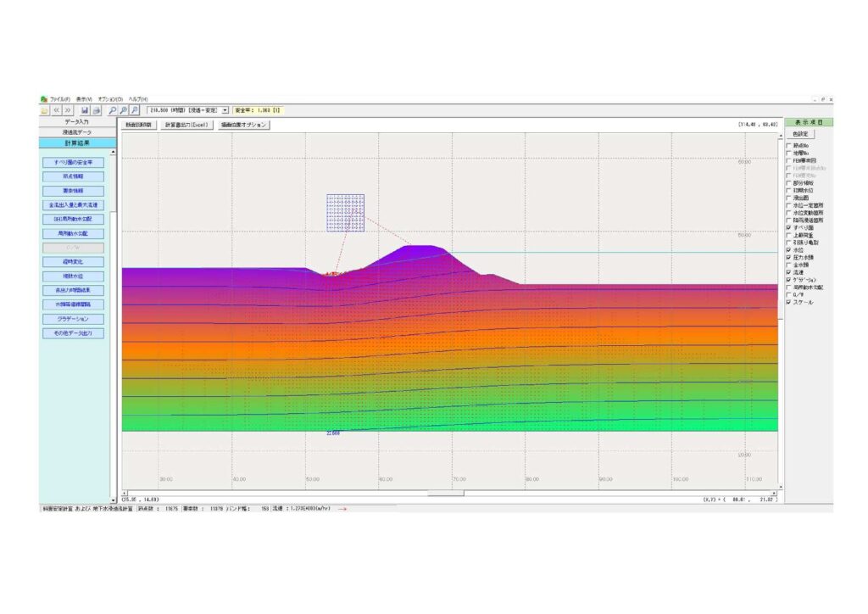Expand the 浸透流データ panel section
Viewport: 868px width, 614px height.
pyautogui.click(x=76, y=132)
